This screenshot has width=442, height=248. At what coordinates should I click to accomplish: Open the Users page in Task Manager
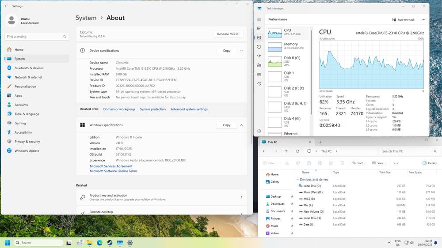[259, 65]
